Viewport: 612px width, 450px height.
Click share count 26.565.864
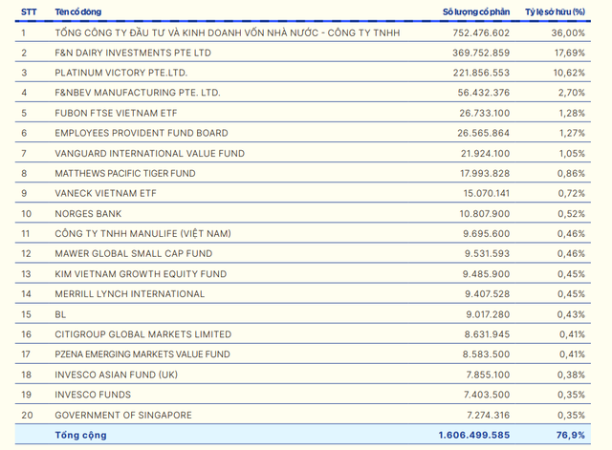click(484, 133)
